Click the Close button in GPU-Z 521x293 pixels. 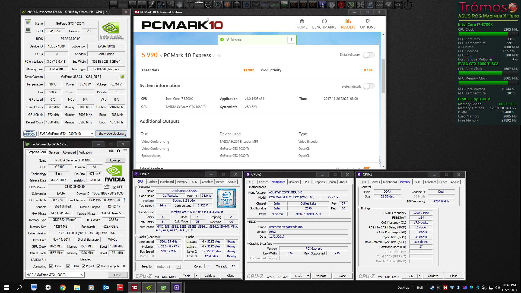pyautogui.click(x=117, y=275)
